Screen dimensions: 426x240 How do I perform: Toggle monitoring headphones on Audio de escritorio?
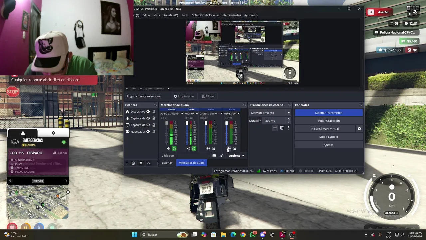pos(174,149)
